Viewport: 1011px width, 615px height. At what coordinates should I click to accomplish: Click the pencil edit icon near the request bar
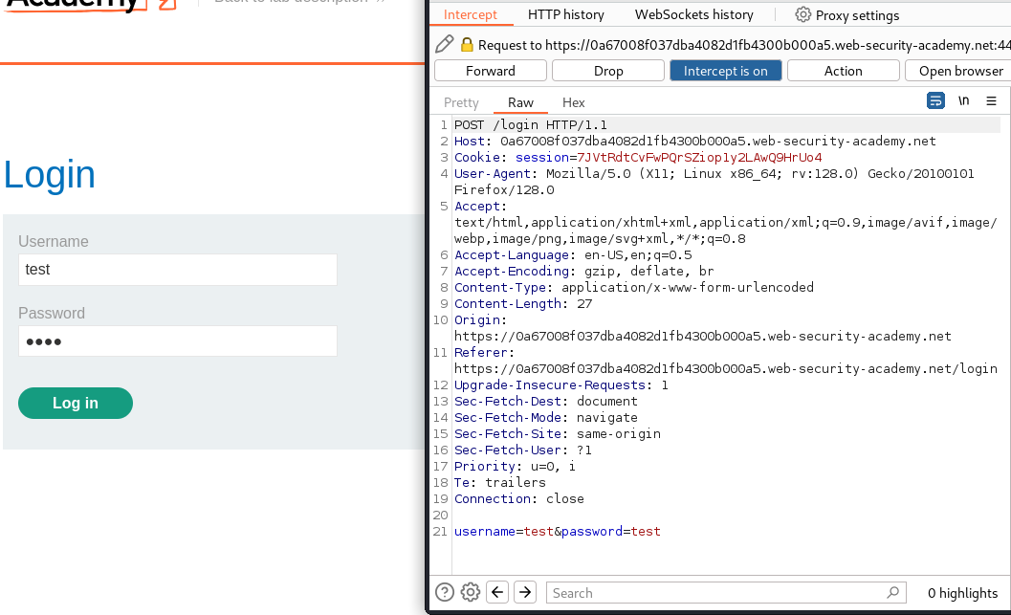click(444, 44)
